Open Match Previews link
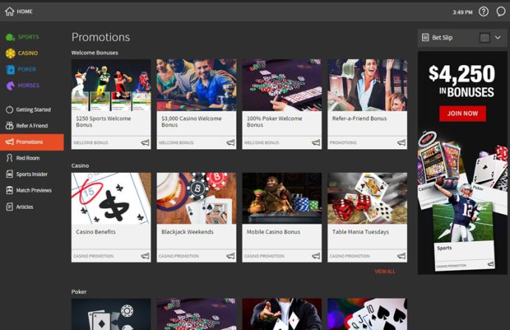Viewport: 510px width, 330px height. click(34, 190)
